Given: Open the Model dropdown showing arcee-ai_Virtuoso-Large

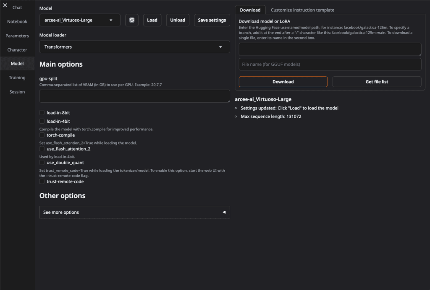Looking at the screenshot, I should (80, 20).
